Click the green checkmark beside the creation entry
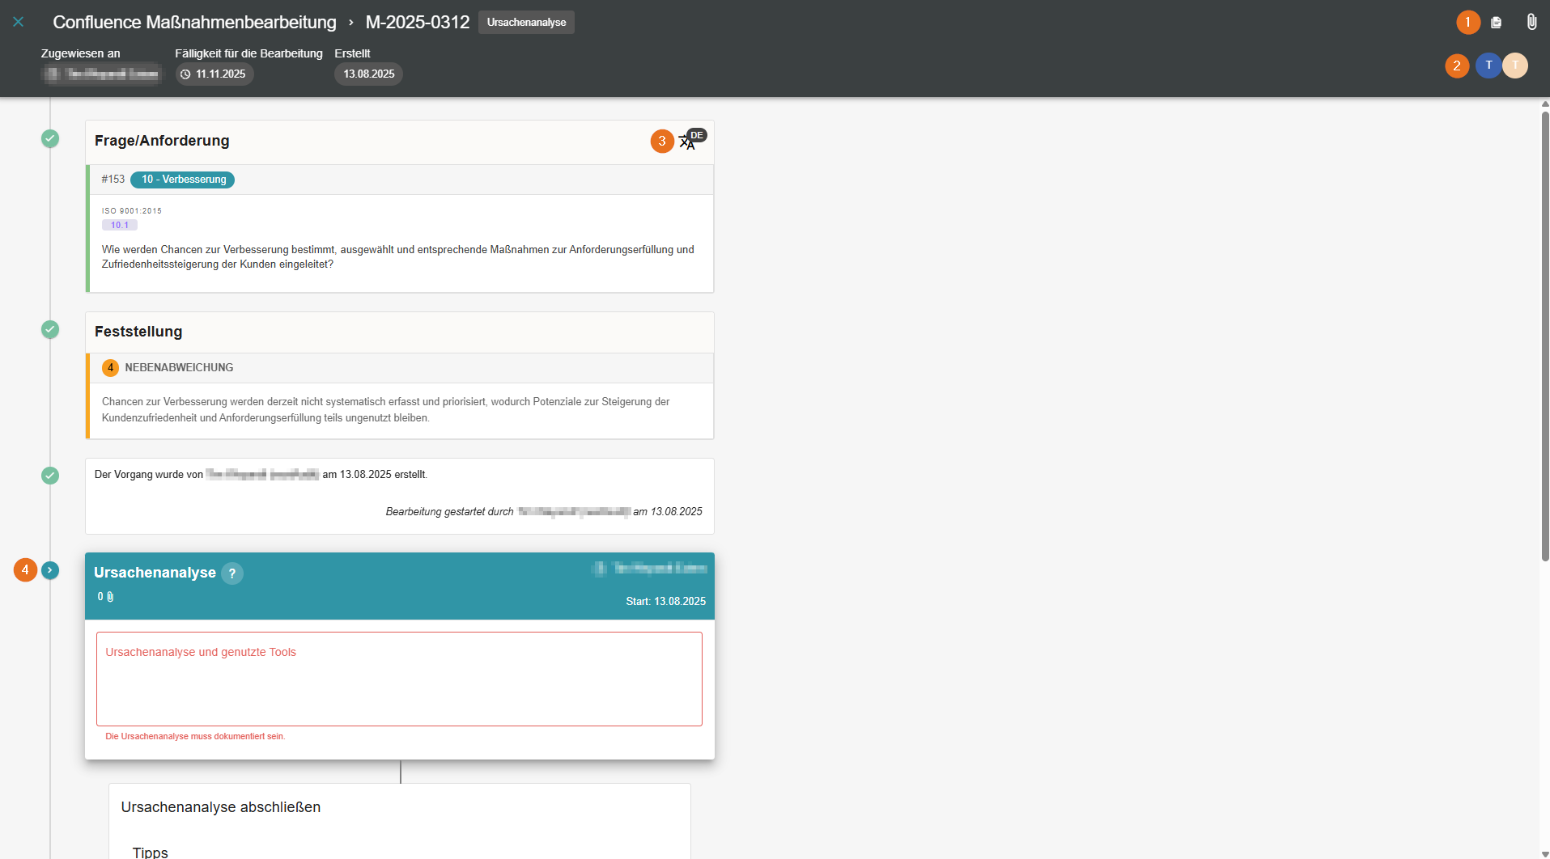This screenshot has width=1550, height=859. click(x=50, y=476)
